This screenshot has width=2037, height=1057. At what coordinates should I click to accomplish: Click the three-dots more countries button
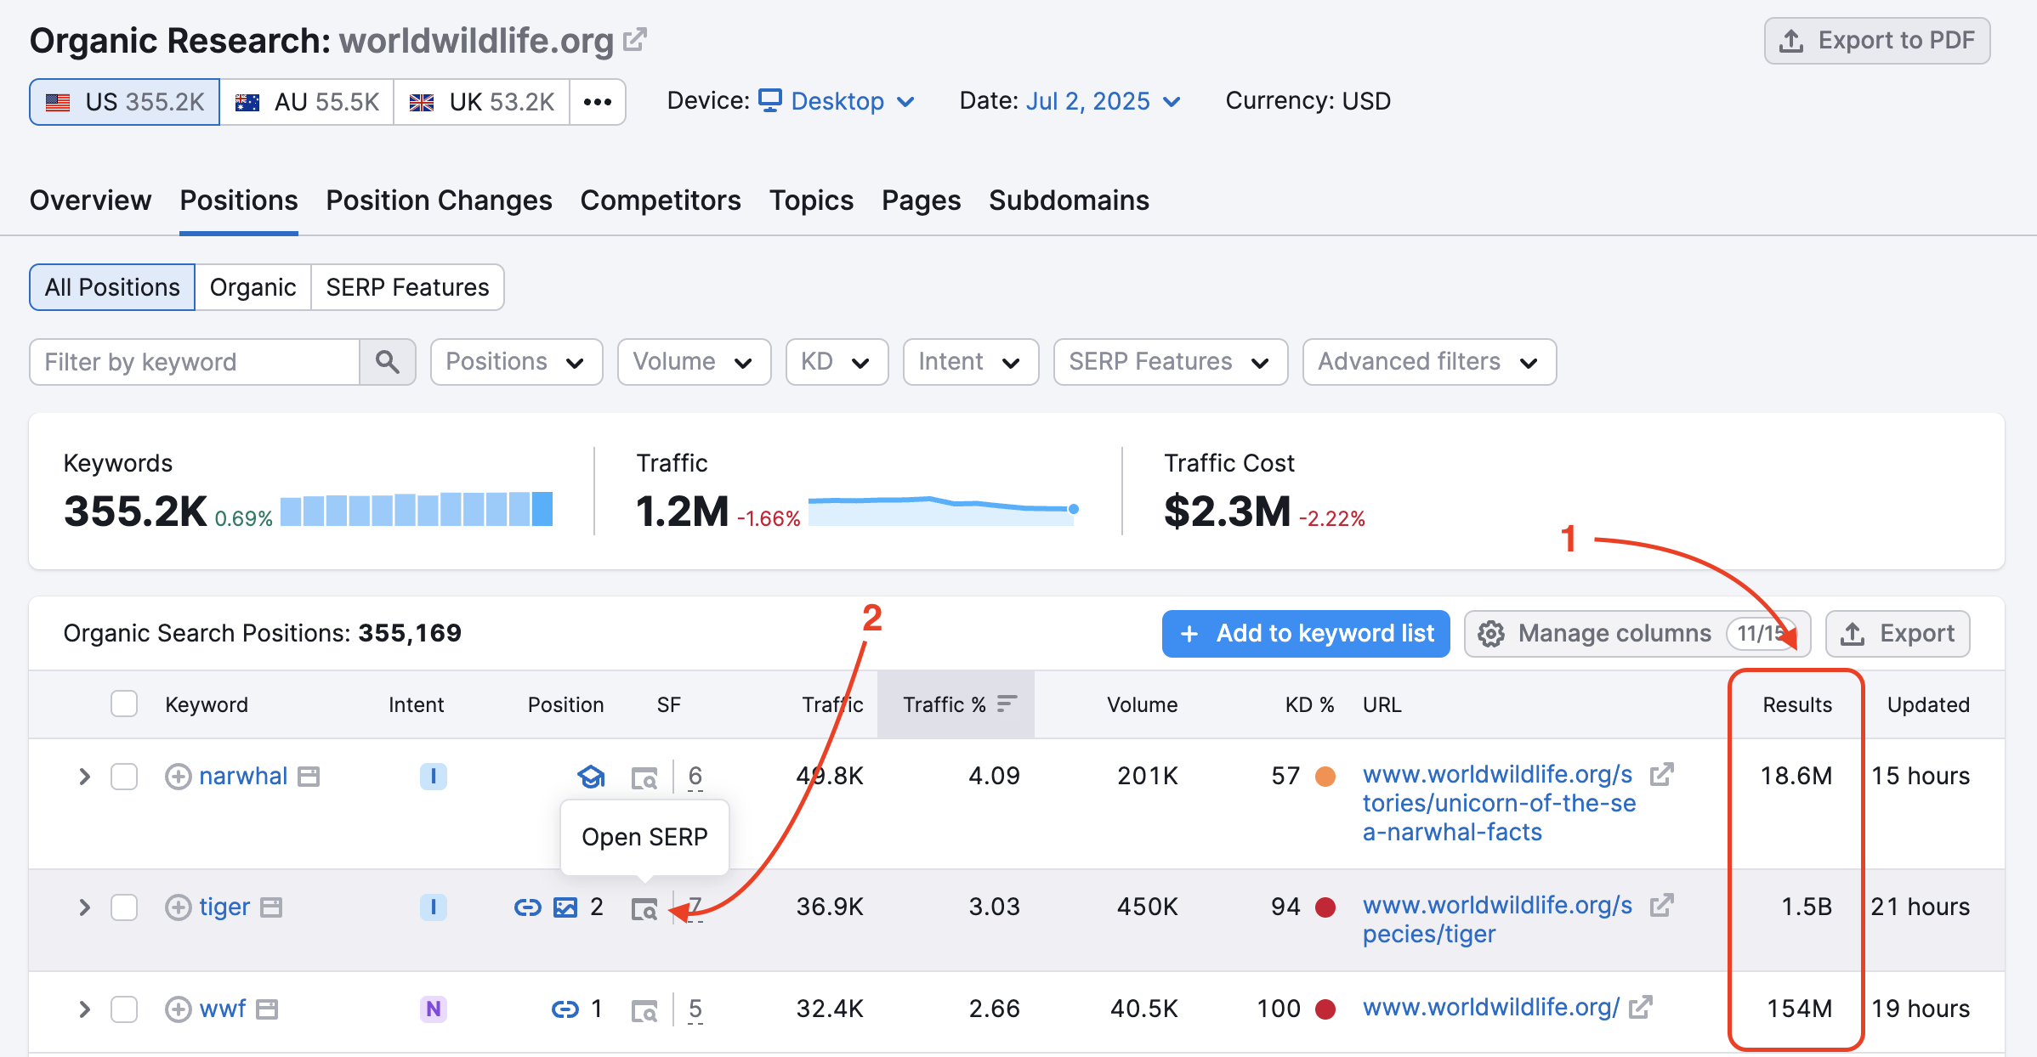(x=598, y=102)
